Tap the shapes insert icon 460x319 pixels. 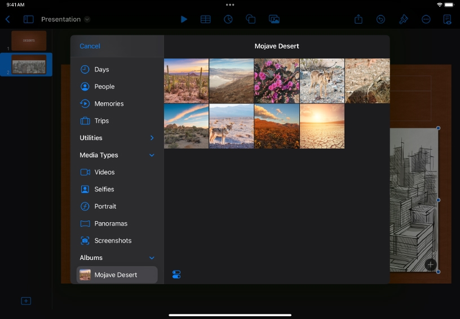[251, 19]
